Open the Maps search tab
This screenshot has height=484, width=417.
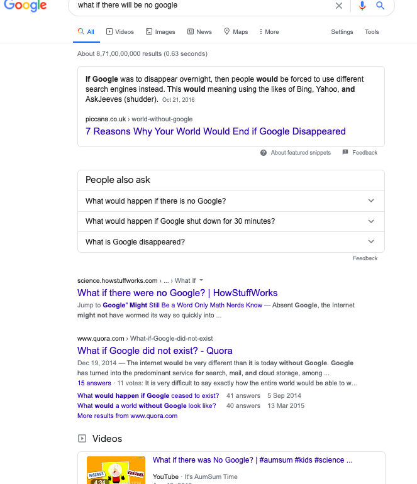point(236,32)
